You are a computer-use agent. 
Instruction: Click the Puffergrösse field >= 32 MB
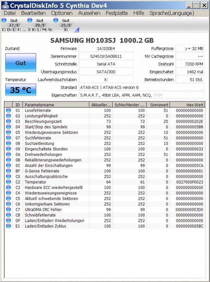190,48
